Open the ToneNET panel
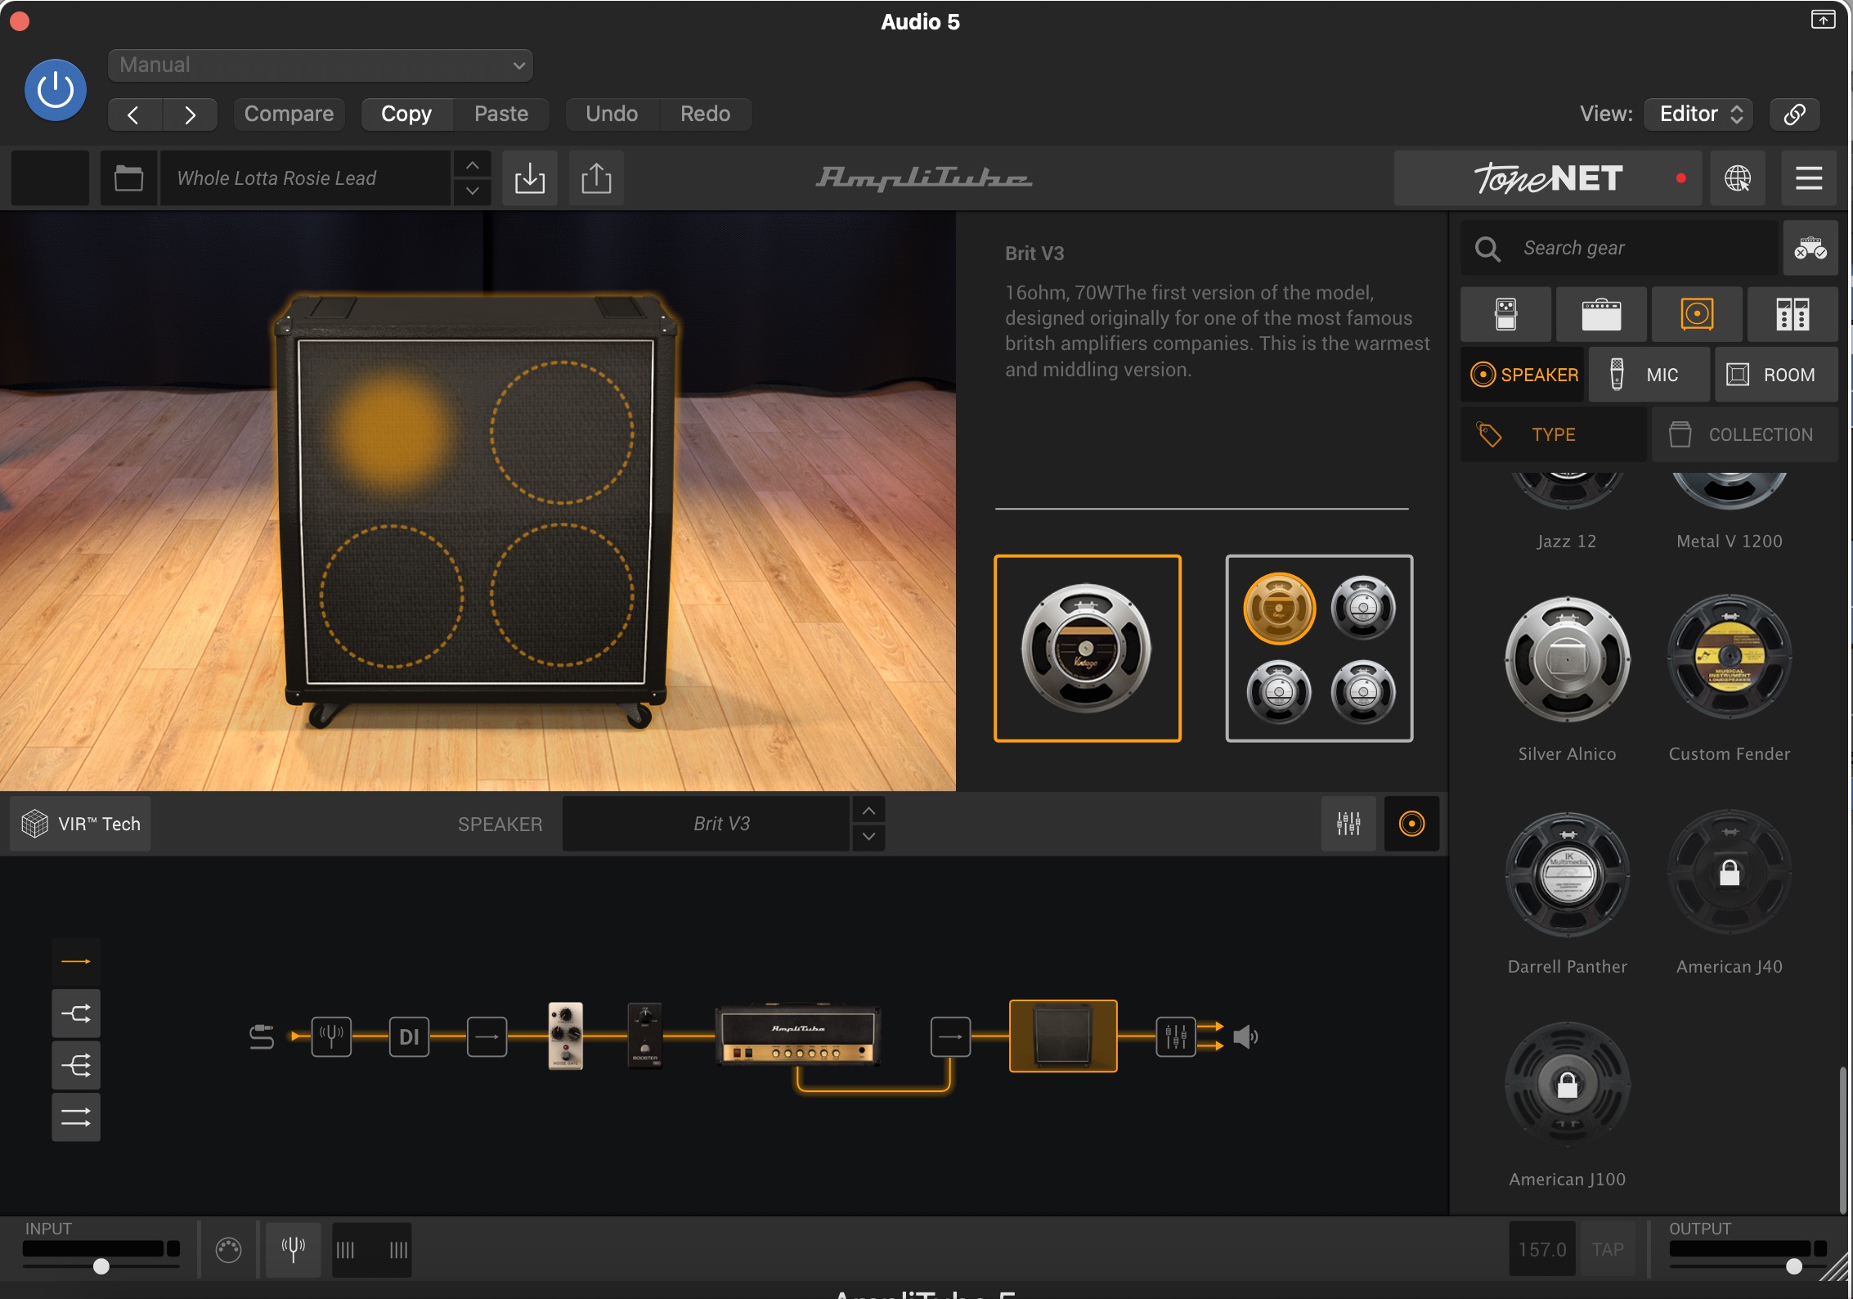Screen dimensions: 1853x1299 click(x=1547, y=178)
